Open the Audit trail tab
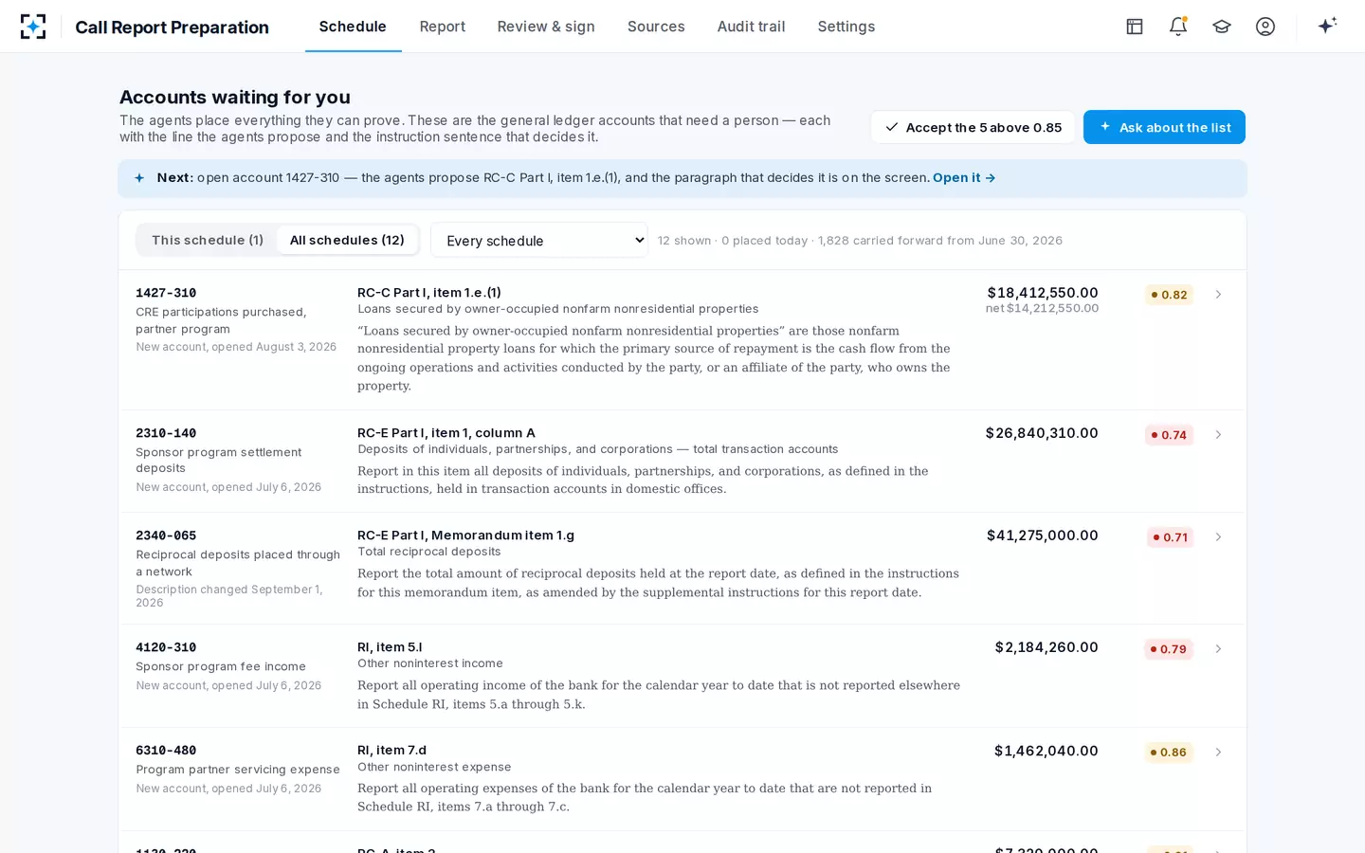Viewport: 1365px width, 853px height. [752, 27]
